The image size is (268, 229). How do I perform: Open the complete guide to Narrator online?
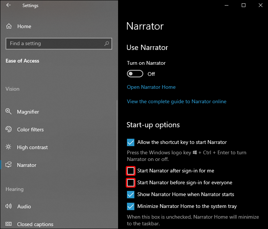click(177, 101)
